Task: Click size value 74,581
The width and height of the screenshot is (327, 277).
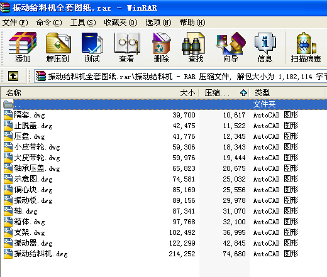Action: click(x=184, y=179)
